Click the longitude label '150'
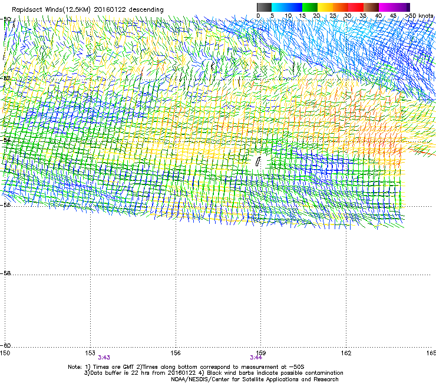Viewport: 436px width, 383px height. pos(5,353)
